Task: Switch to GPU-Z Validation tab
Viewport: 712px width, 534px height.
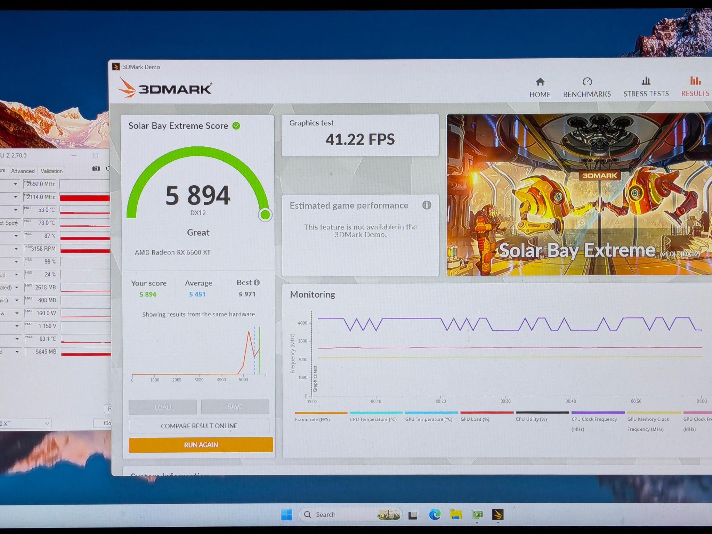Action: coord(51,171)
